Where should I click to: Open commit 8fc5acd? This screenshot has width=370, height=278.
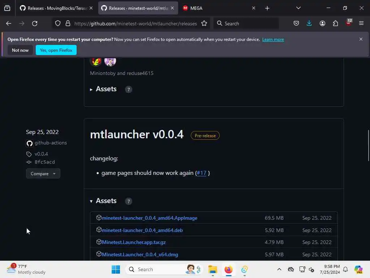pos(44,162)
